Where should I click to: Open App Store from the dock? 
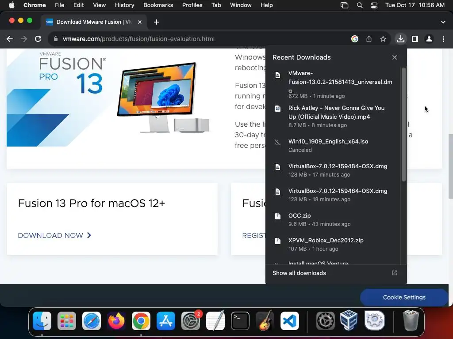coord(166,320)
